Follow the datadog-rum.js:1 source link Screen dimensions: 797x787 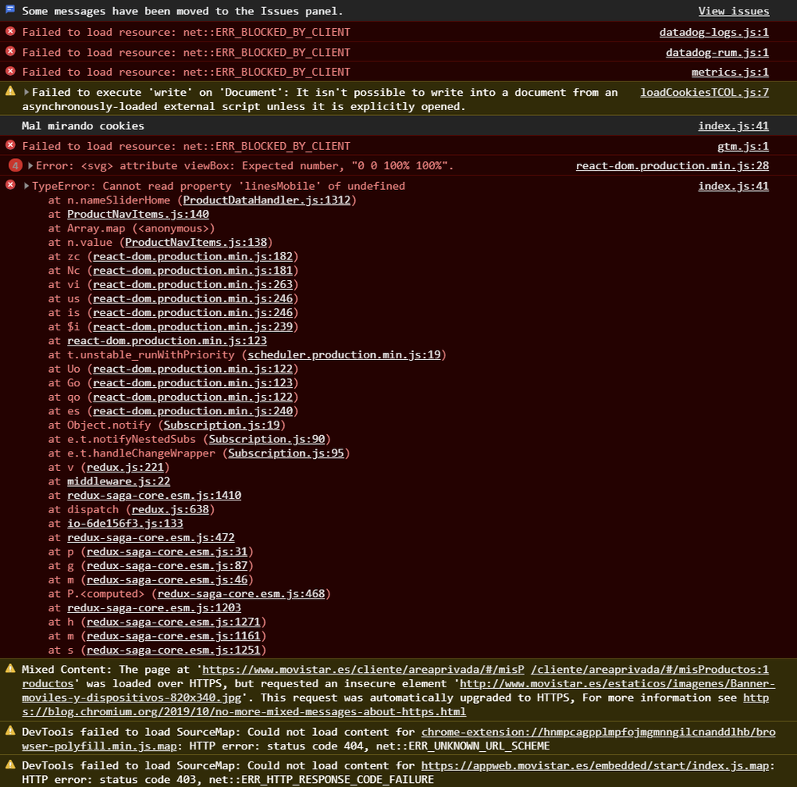[x=717, y=53]
